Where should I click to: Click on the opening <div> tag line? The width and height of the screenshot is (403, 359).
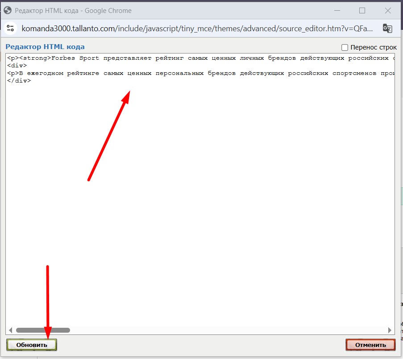(17, 66)
